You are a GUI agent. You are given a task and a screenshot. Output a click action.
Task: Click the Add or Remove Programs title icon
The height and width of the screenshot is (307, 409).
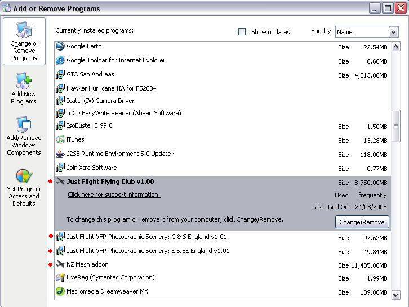(7, 8)
